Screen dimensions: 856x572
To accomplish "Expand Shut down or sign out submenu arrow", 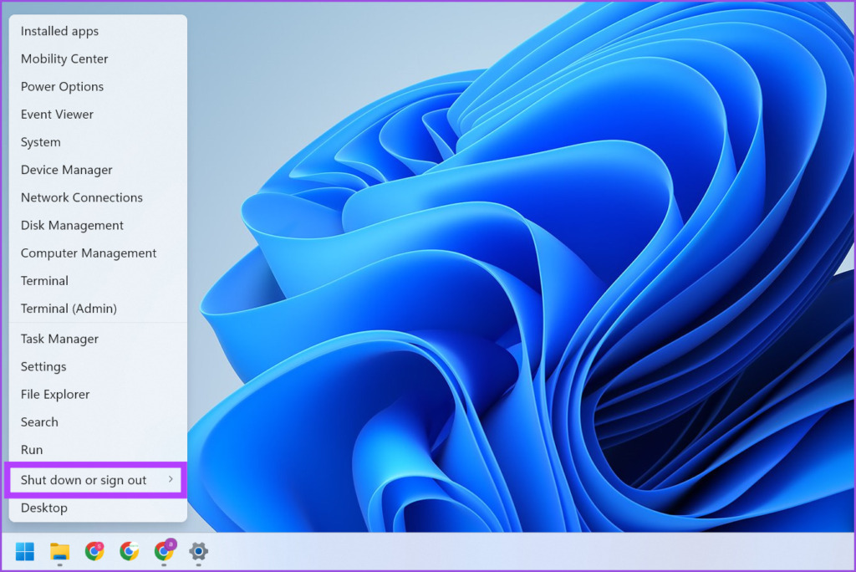I will point(171,479).
